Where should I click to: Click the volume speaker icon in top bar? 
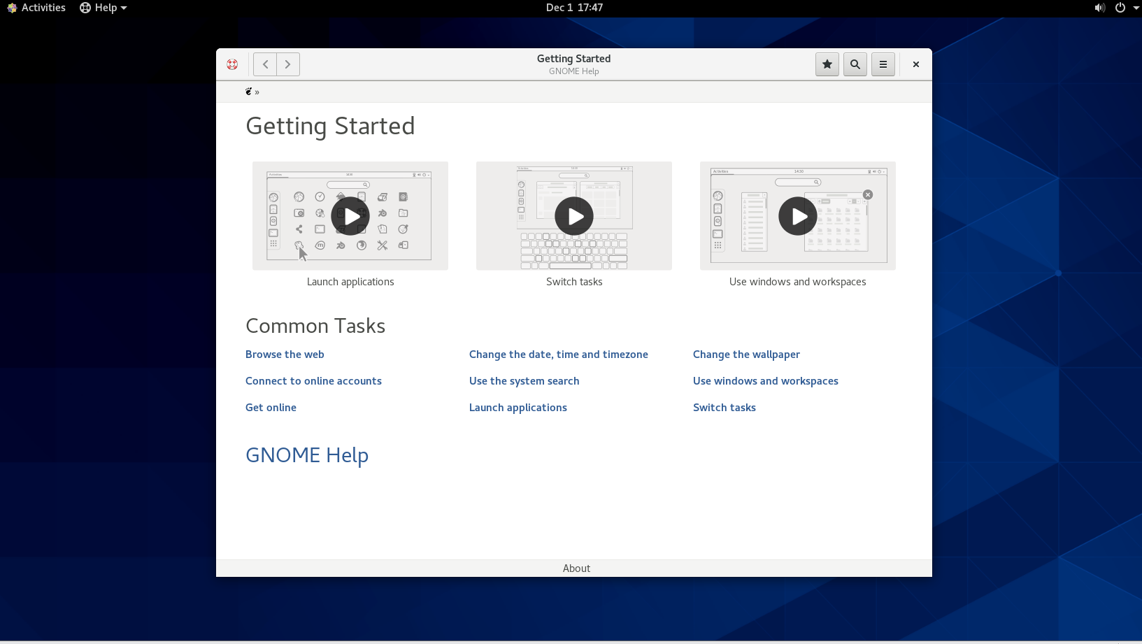(1099, 8)
